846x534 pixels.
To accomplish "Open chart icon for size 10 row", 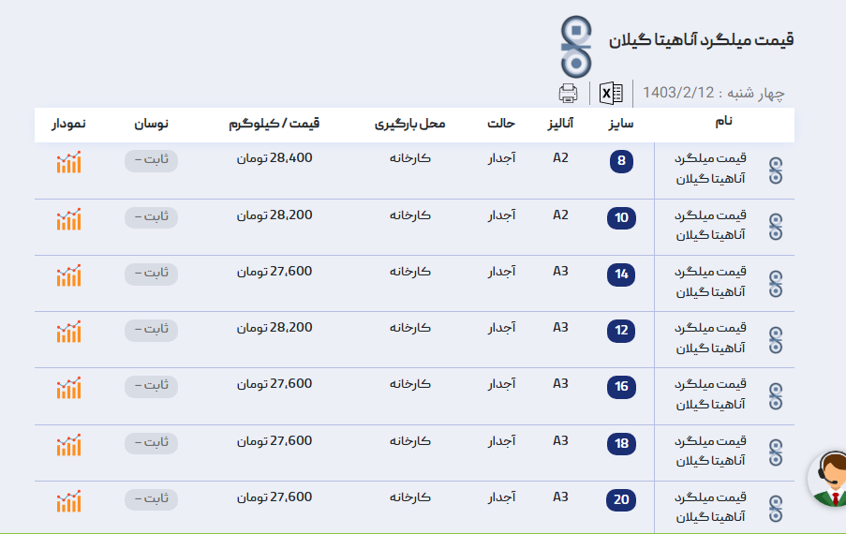I will (x=68, y=219).
